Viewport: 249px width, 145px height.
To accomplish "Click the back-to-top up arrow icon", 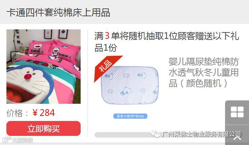I will (237, 137).
